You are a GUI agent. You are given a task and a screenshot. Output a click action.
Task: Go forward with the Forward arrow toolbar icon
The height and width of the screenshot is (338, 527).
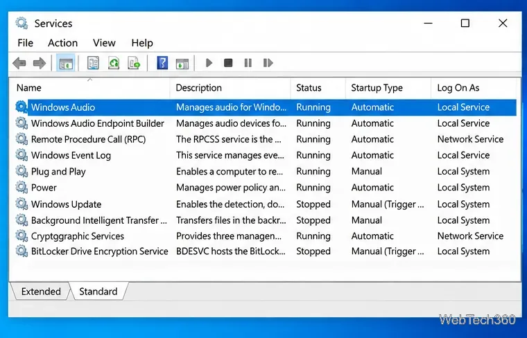pyautogui.click(x=40, y=63)
